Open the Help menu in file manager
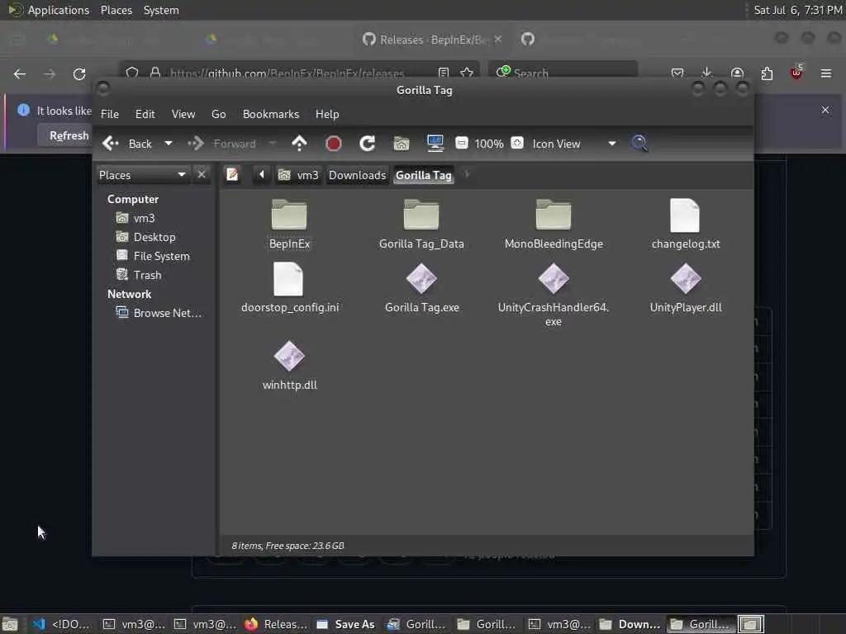The image size is (846, 634). pos(327,114)
